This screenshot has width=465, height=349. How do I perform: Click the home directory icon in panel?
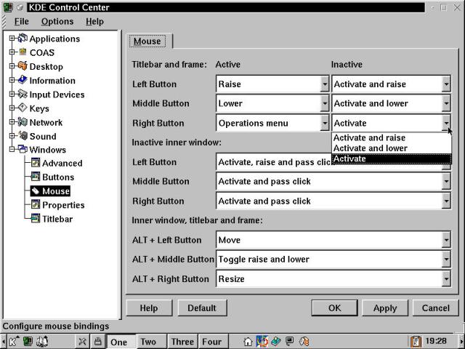(248, 341)
